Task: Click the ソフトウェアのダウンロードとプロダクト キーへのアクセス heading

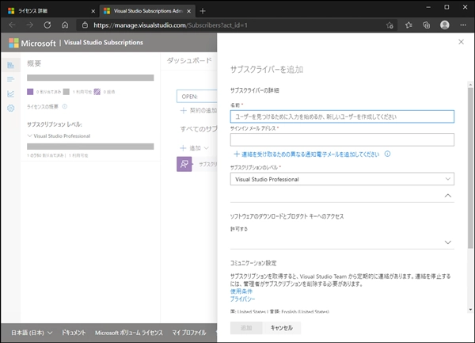Action: click(287, 216)
